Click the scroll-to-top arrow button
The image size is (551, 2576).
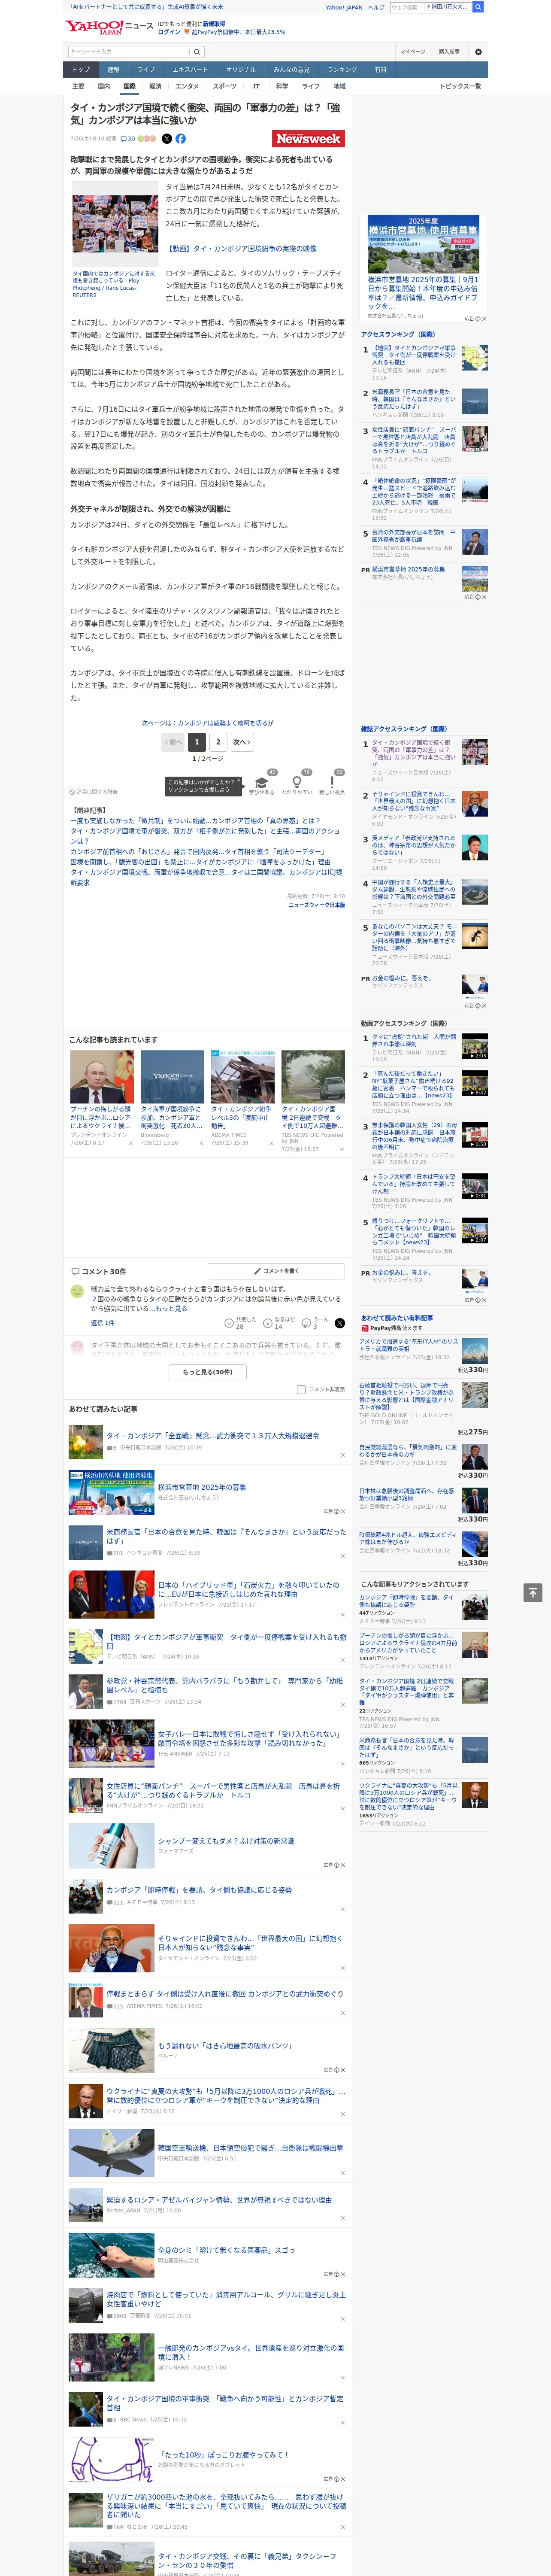coord(533,1592)
